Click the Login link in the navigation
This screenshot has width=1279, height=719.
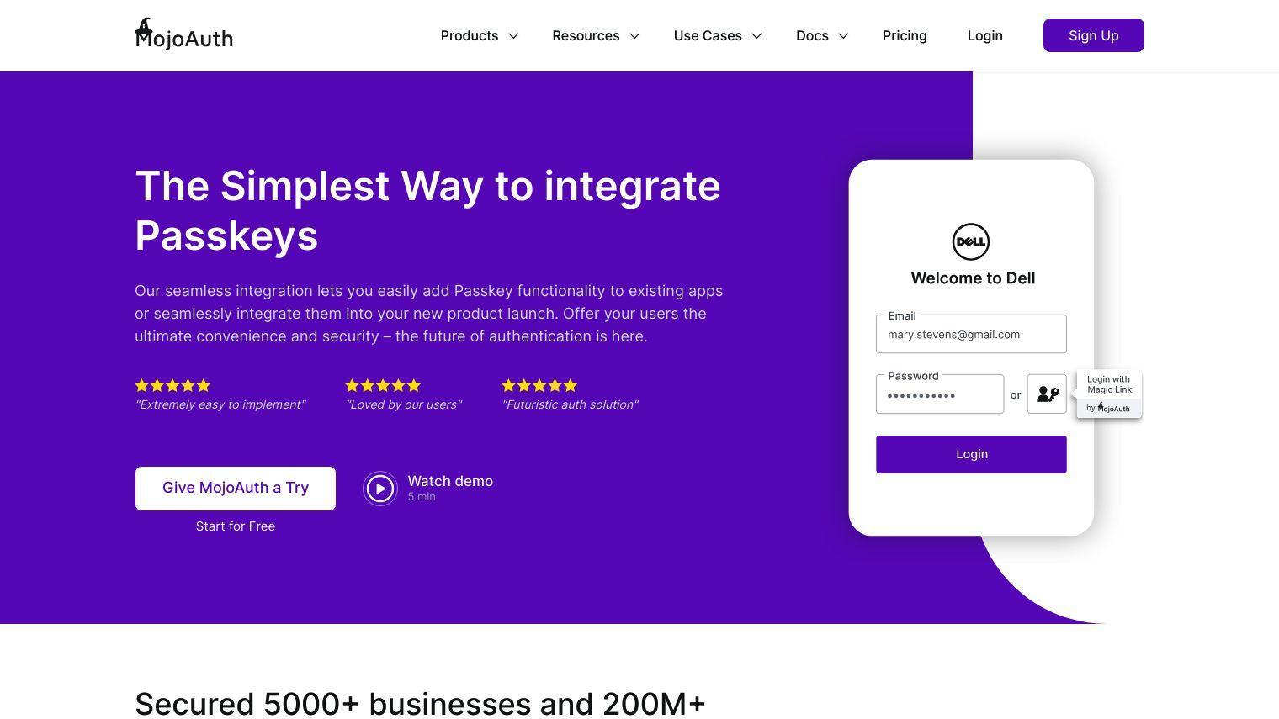click(984, 35)
